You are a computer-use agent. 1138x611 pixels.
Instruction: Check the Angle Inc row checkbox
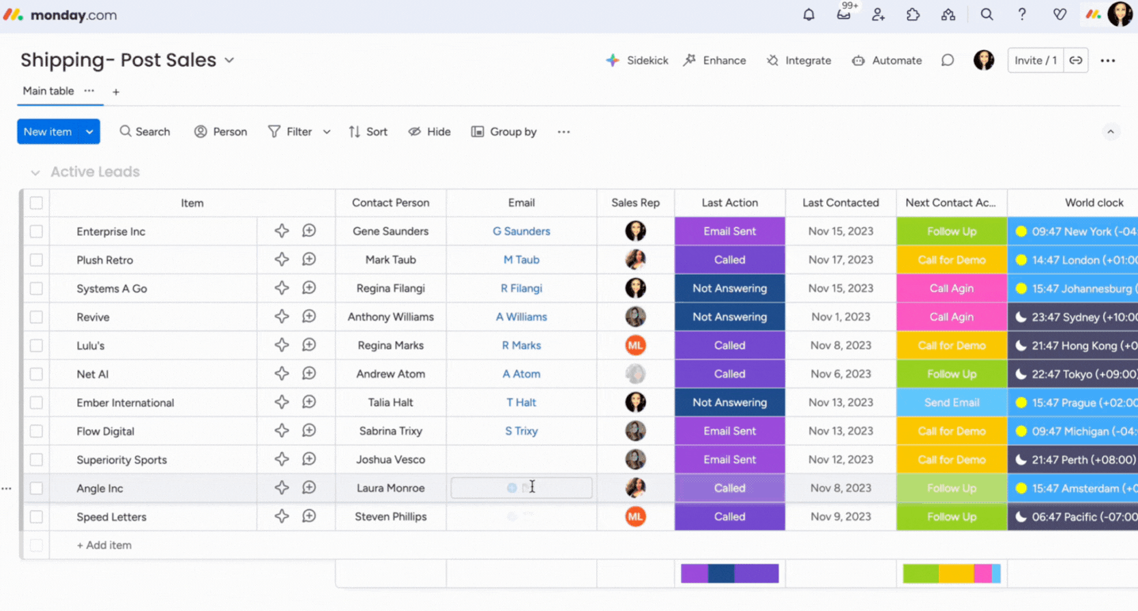pyautogui.click(x=36, y=488)
